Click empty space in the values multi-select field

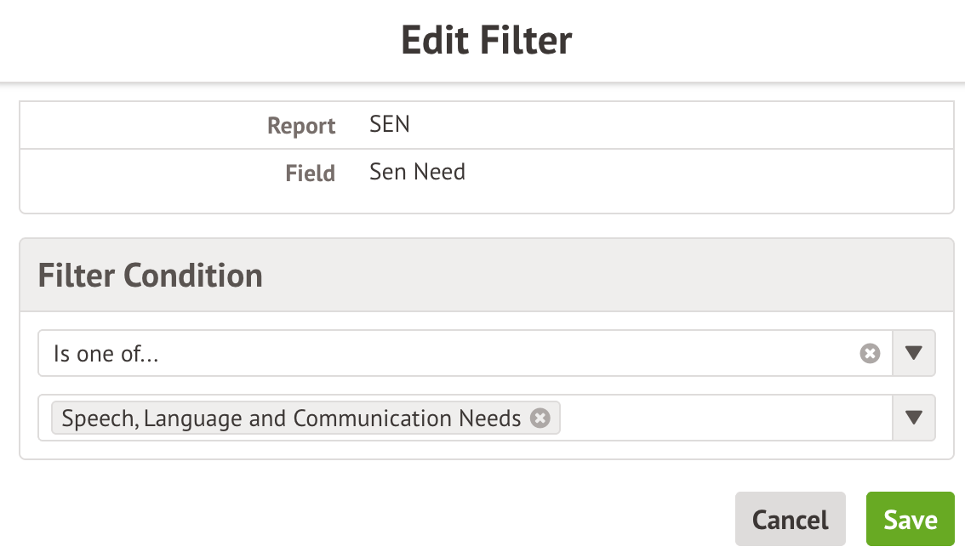tap(723, 418)
